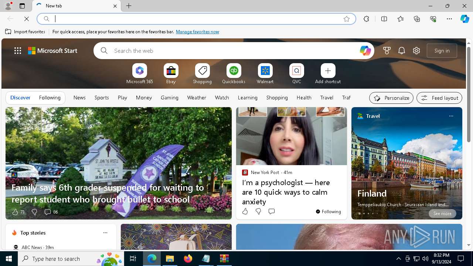473x266 pixels.
Task: Open more options on Top stories card
Action: click(105, 233)
